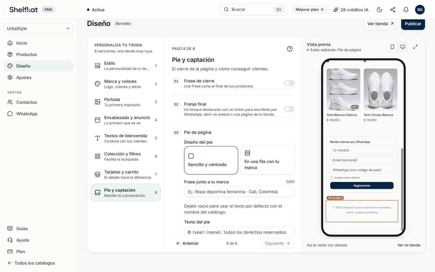Viewport: 435px width, 272px height.
Task: Select Tarjetas y carrito step
Action: pos(126,174)
